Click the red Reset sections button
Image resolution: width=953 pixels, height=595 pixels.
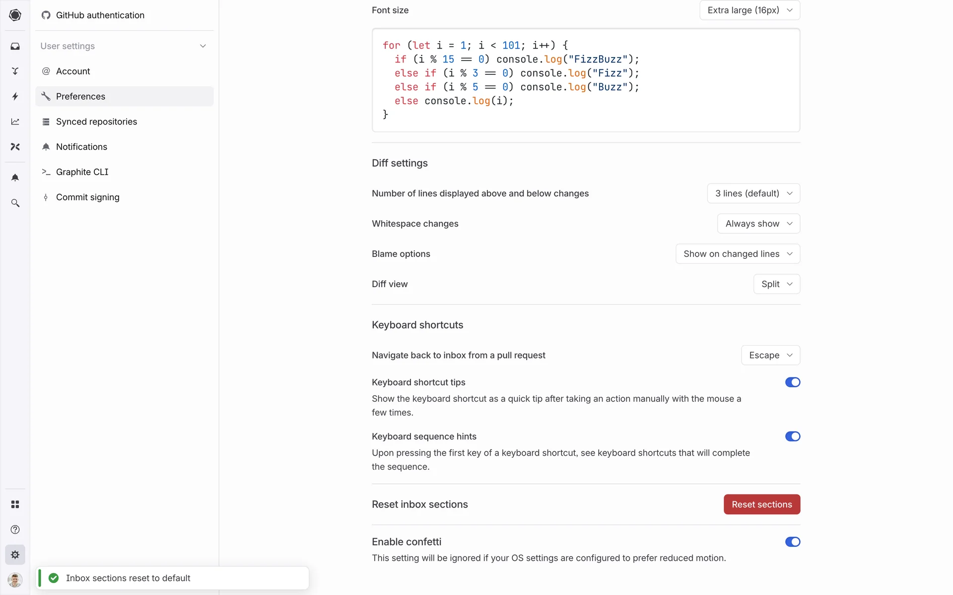(761, 504)
